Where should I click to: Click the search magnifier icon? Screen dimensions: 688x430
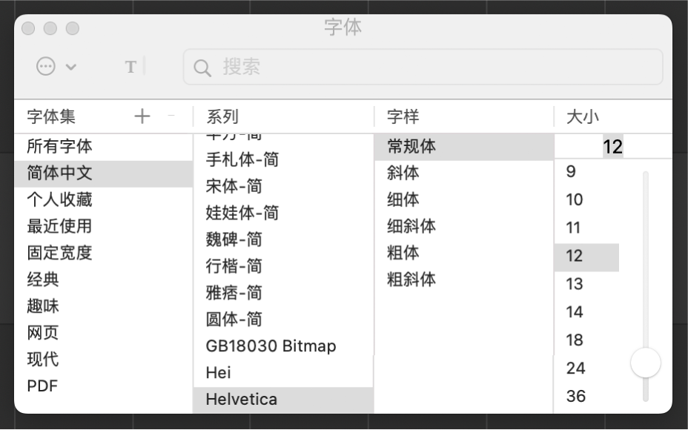(202, 67)
